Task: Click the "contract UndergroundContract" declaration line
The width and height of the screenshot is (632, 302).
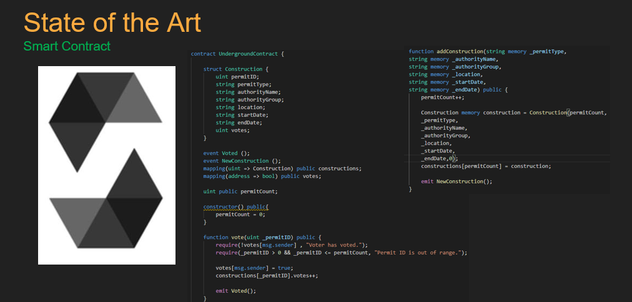Action: coord(237,54)
